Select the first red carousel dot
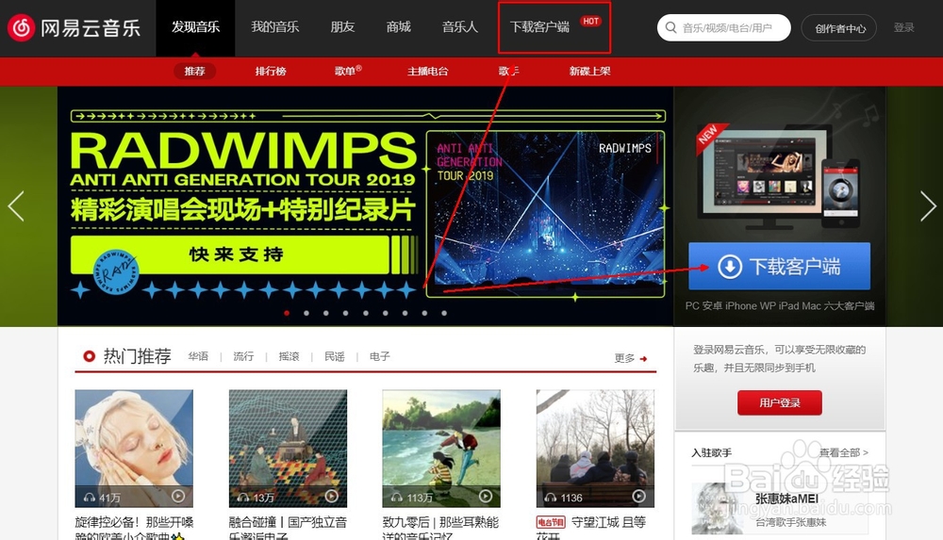Screen dimensions: 943x540 coord(287,313)
